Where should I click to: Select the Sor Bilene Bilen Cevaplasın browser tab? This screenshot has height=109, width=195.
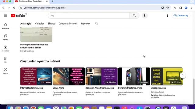32,1
